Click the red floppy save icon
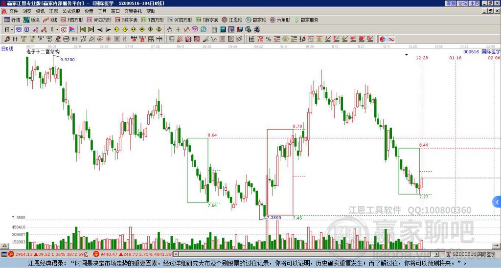Viewport: 501px width, 268px height. 240,30
